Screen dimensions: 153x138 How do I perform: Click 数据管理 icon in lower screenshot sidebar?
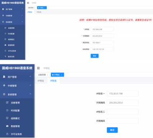tap(7, 126)
